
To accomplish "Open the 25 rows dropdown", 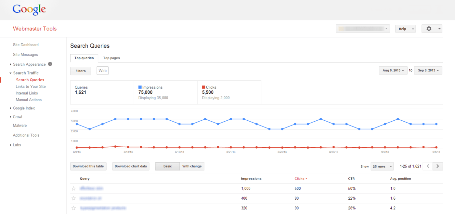I will click(382, 166).
